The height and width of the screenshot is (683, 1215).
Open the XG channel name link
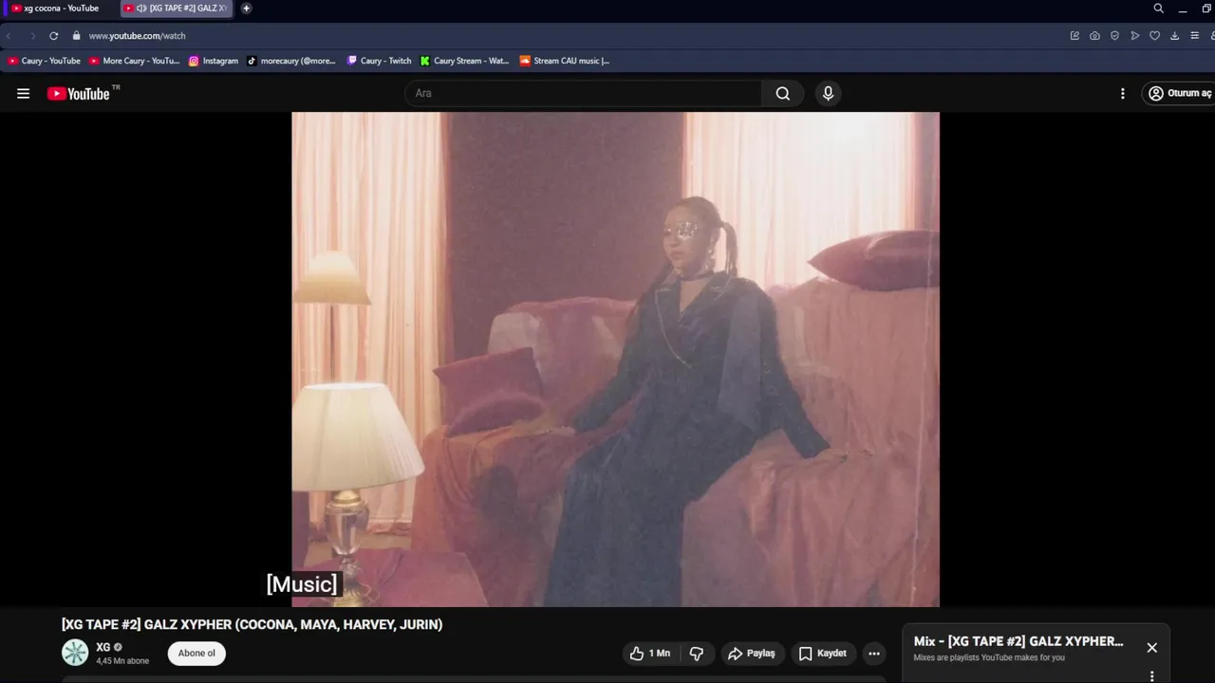pyautogui.click(x=103, y=647)
